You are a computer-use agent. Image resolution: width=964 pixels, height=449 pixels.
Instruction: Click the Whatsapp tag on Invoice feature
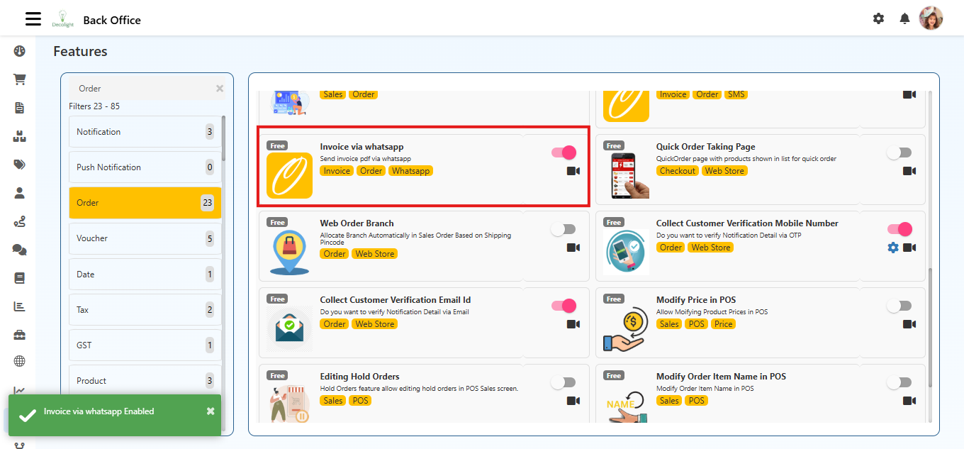pyautogui.click(x=410, y=171)
